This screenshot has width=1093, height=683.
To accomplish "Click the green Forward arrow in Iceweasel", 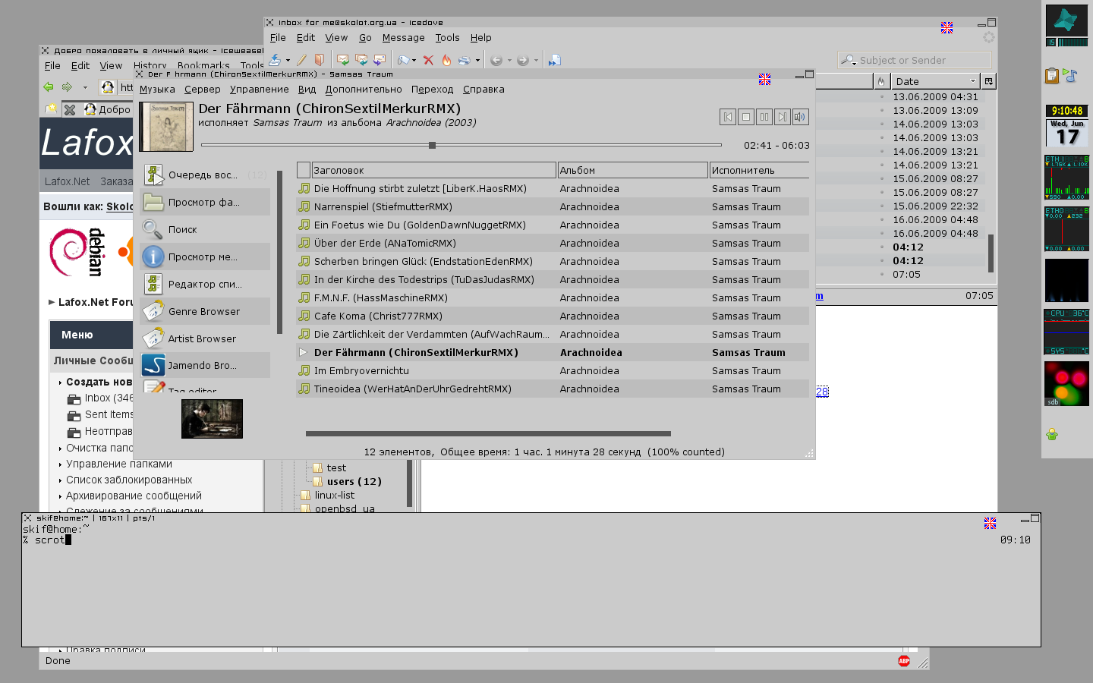I will point(67,87).
